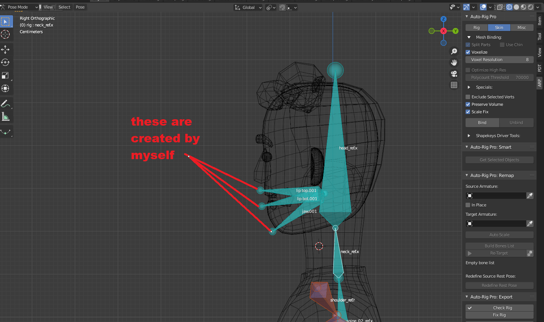The image size is (544, 322).
Task: Open snapping options dropdown
Action: pyautogui.click(x=292, y=7)
